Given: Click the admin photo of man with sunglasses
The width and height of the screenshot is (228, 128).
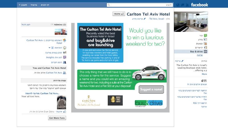Looking at the screenshot, I should coord(64,32).
